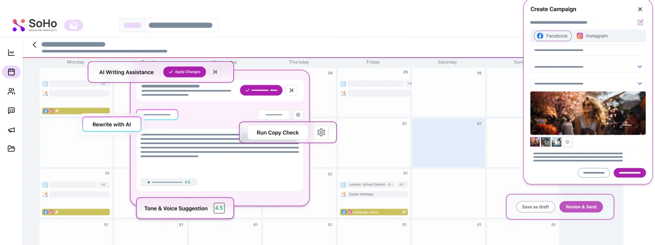Click Instagram icon on Monday lower campaign bar

(x=51, y=212)
